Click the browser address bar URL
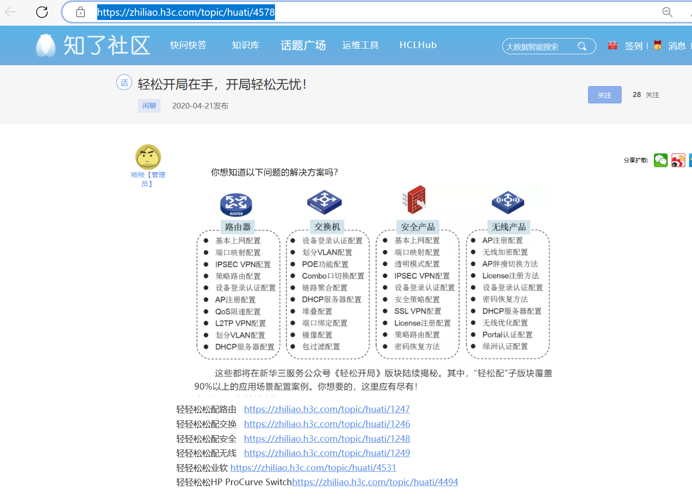This screenshot has width=692, height=499. (x=186, y=12)
